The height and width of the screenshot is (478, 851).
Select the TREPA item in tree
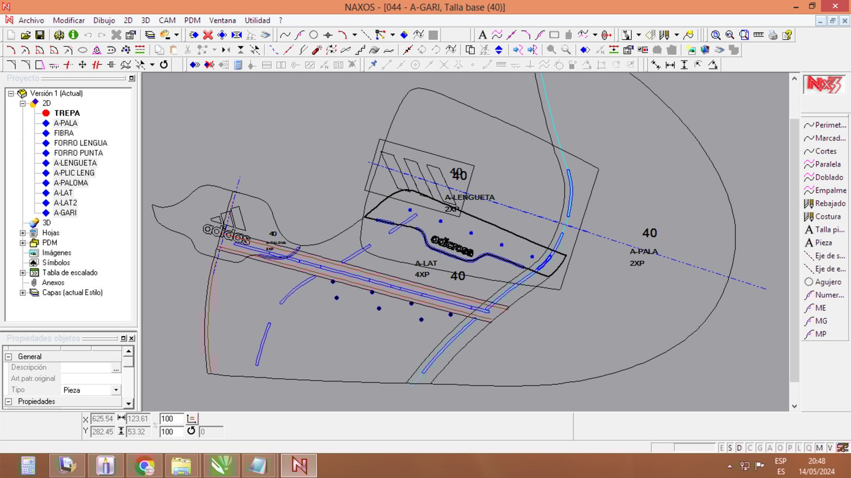pyautogui.click(x=67, y=113)
